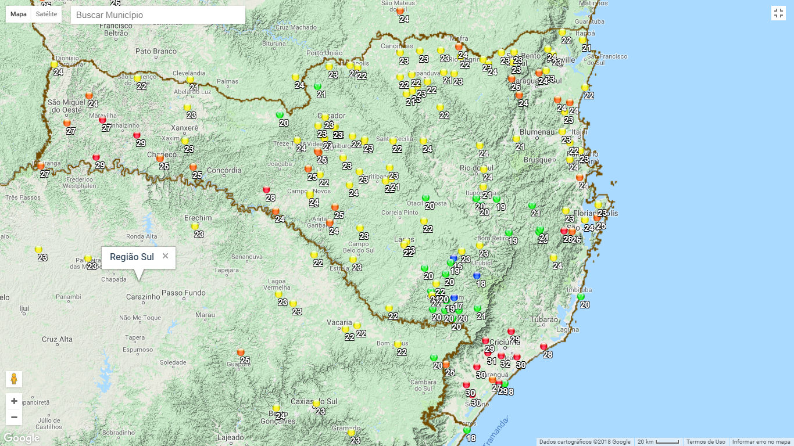
Task: Select the yellow 24 marker at Bento Gonçalves
Action: pos(277,408)
